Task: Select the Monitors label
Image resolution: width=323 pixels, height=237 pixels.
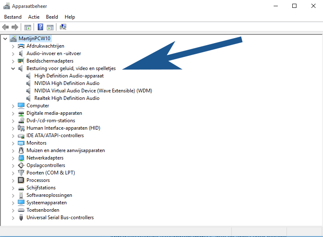Action: (x=36, y=143)
